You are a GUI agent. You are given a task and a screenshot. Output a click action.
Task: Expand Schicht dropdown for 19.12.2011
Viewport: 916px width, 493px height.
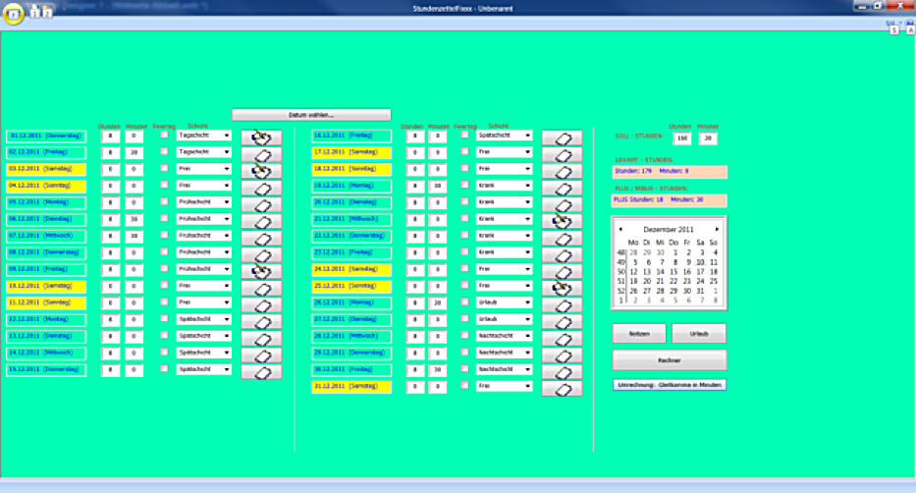527,186
